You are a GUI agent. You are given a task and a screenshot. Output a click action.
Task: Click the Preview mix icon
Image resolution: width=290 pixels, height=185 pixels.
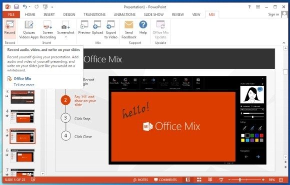point(84,27)
